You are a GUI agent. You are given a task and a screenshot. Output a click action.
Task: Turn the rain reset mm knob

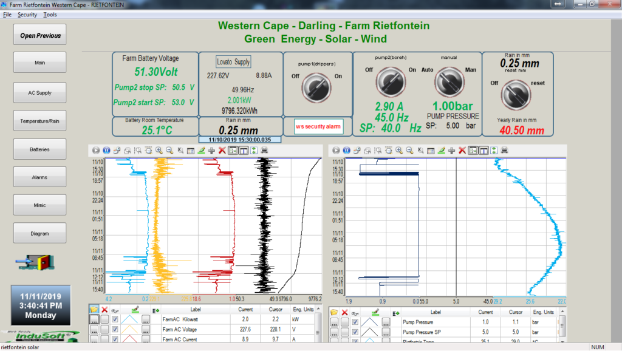(516, 95)
